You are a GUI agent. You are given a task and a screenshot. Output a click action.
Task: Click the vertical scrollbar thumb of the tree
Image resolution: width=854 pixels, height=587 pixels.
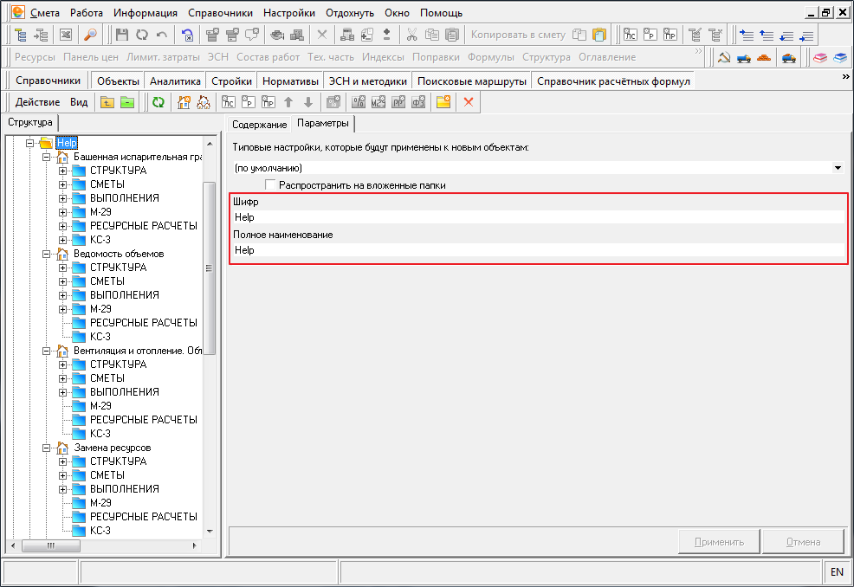(x=209, y=268)
